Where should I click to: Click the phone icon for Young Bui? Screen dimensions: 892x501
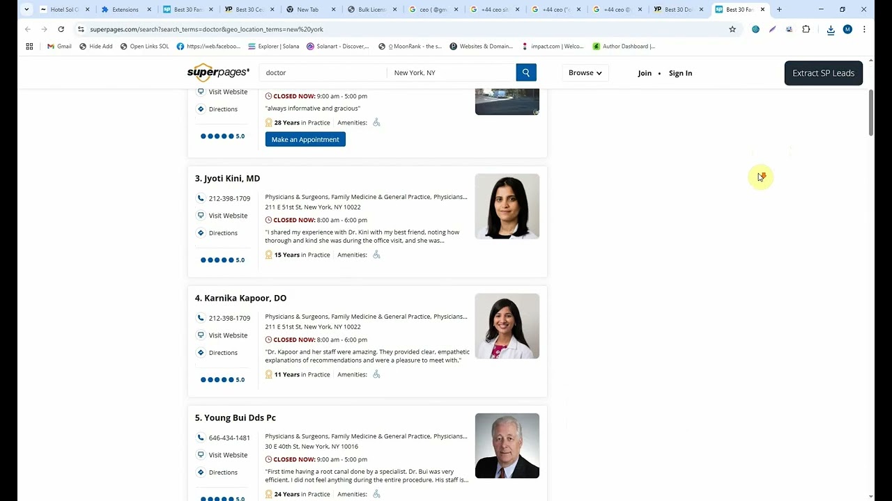pos(201,438)
